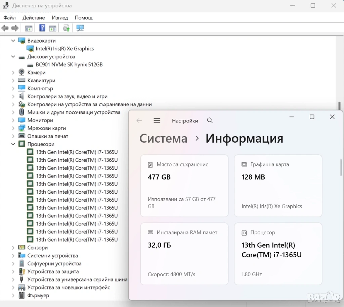The width and height of the screenshot is (344, 307).
Task: Open the Действие menu
Action: pos(34,17)
